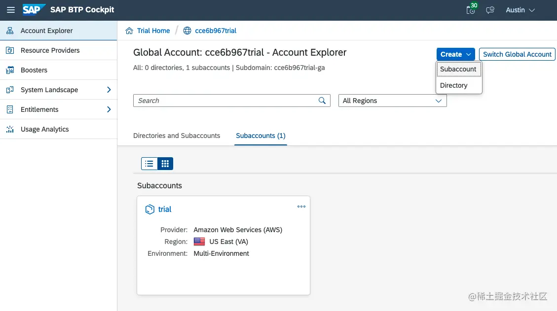Open System Landscape section
557x311 pixels.
[59, 90]
